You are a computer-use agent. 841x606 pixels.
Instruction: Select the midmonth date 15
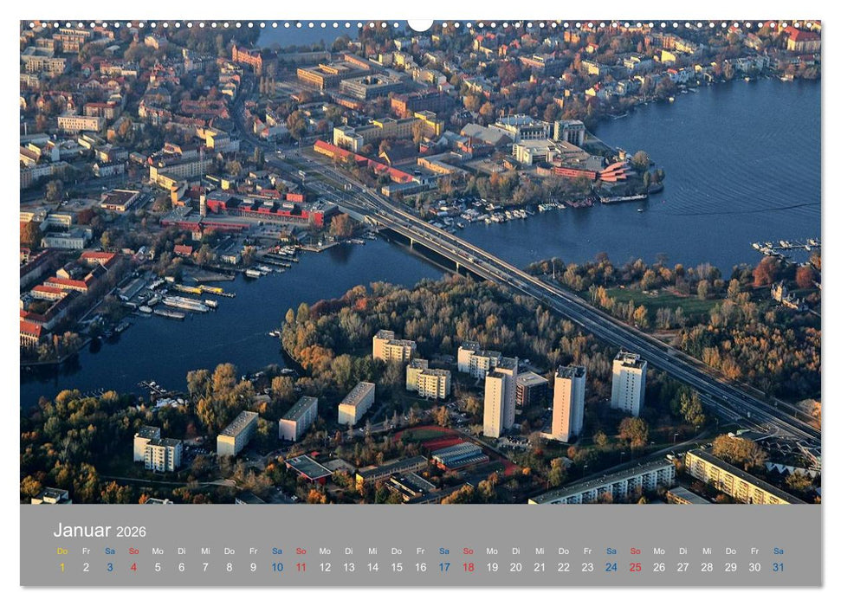pyautogui.click(x=398, y=567)
